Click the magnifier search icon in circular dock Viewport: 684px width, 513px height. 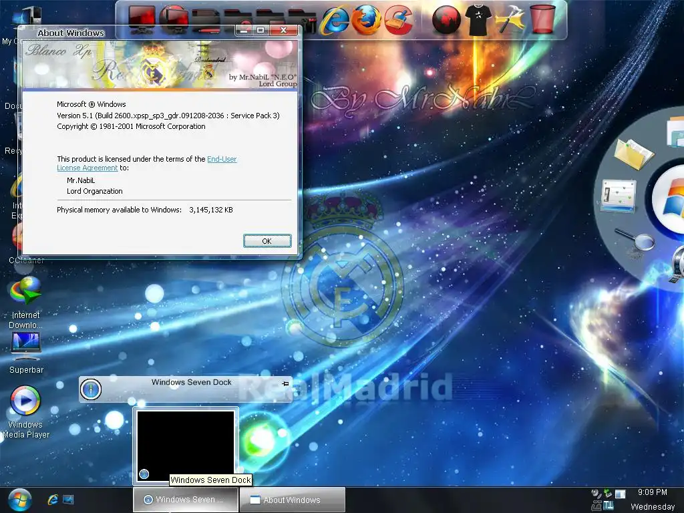click(636, 239)
